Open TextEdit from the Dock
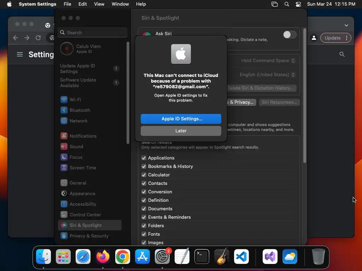This screenshot has width=362, height=271. (x=182, y=257)
